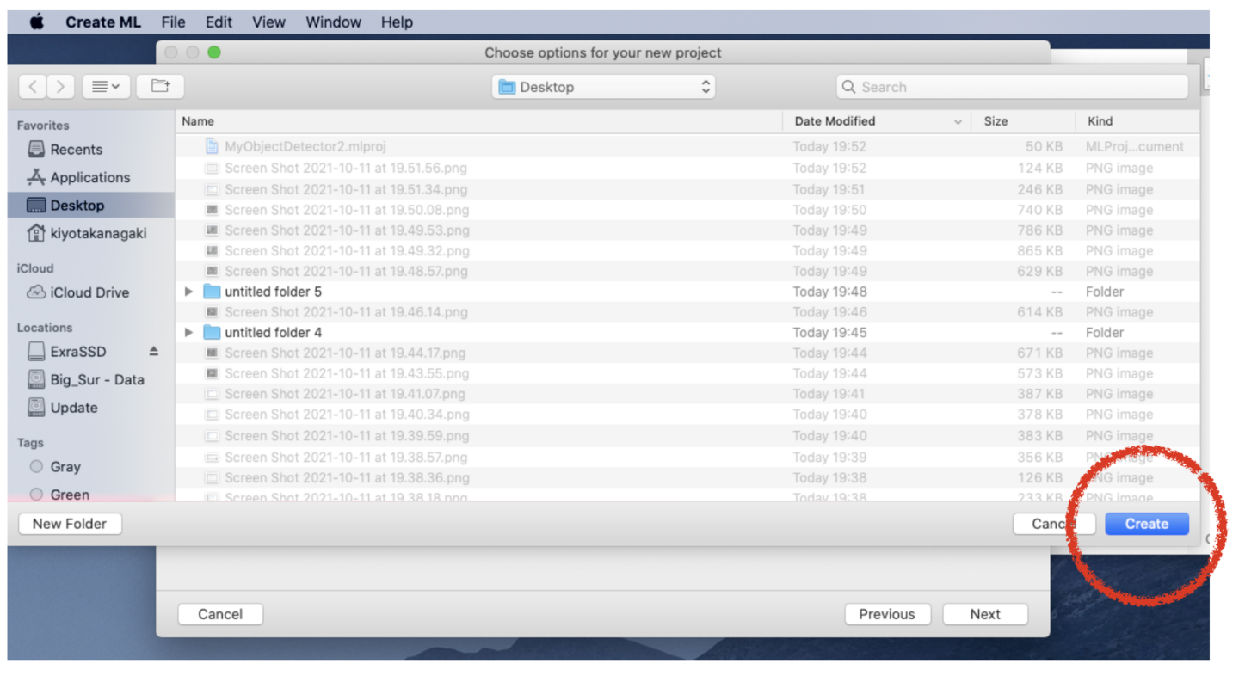
Task: Select Recents in sidebar
Action: (76, 150)
